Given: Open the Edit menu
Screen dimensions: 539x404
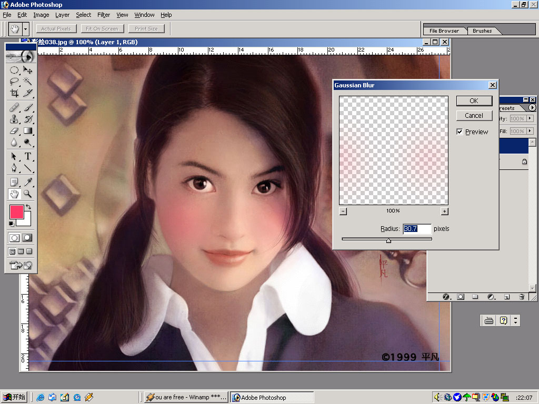Looking at the screenshot, I should [x=22, y=15].
